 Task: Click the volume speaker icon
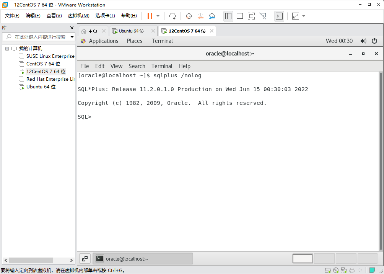point(363,41)
